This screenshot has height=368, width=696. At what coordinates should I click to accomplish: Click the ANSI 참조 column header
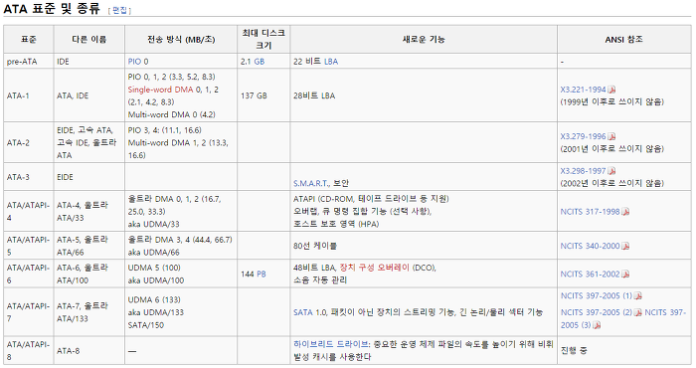coord(624,40)
